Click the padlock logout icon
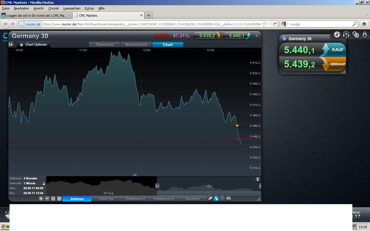The image size is (370, 231). (x=365, y=35)
